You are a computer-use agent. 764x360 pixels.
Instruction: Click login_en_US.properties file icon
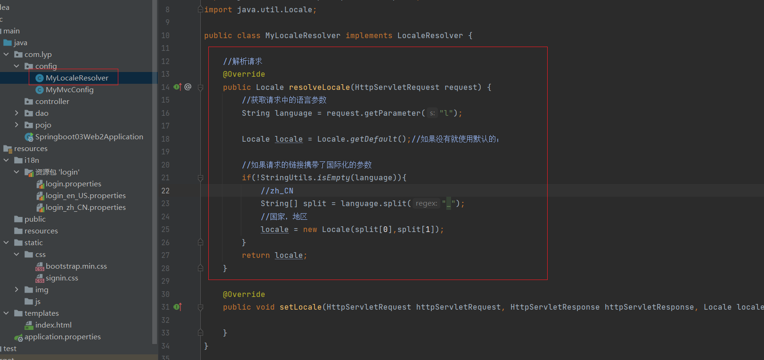40,196
